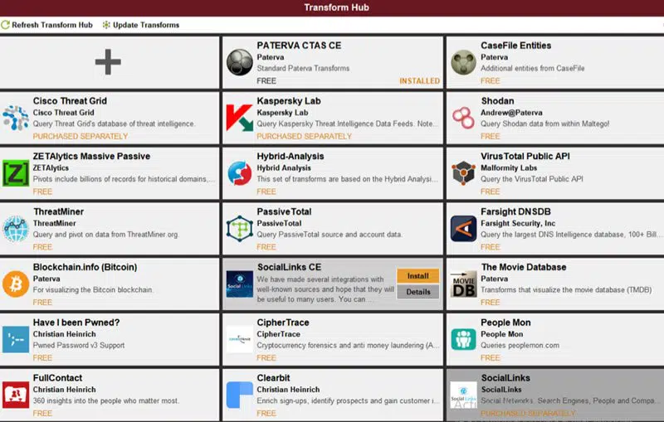Image resolution: width=664 pixels, height=422 pixels.
Task: Select the Clearbit blue icon
Action: click(239, 395)
